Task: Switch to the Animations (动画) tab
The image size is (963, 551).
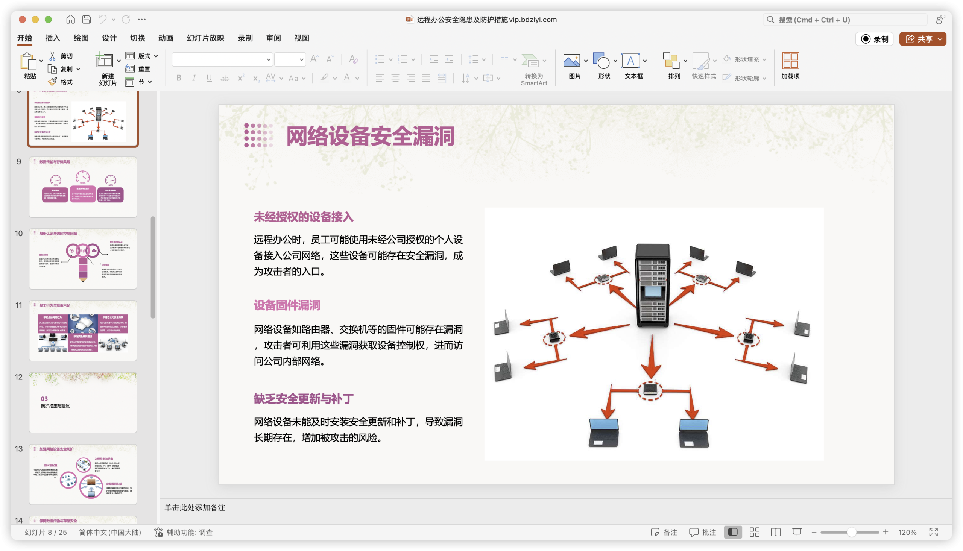Action: coord(166,38)
